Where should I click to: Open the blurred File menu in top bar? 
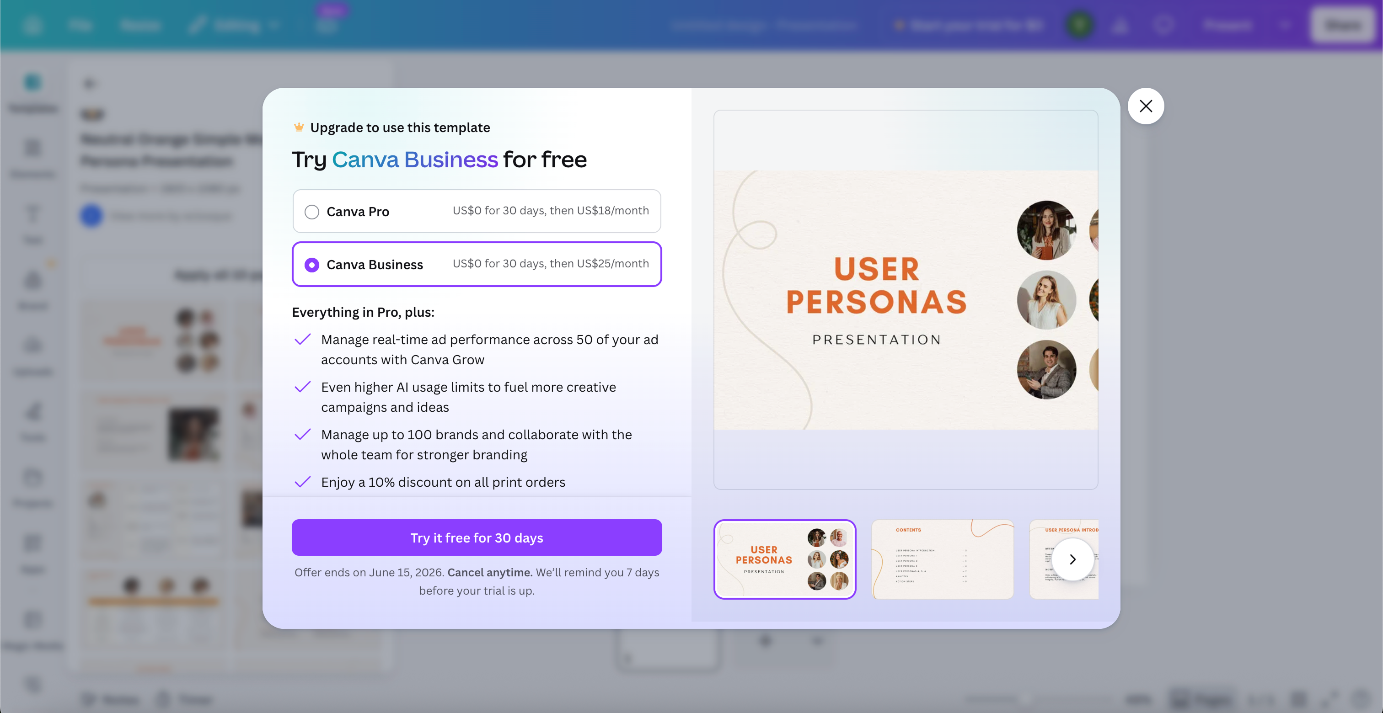(x=80, y=25)
